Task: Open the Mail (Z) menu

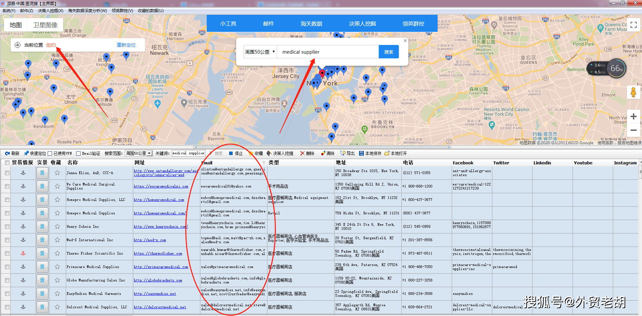Action: [x=27, y=10]
